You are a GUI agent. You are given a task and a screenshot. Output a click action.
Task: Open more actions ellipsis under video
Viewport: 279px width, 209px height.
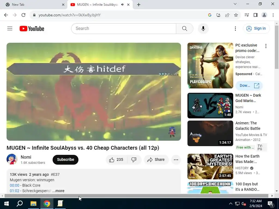pyautogui.click(x=176, y=159)
